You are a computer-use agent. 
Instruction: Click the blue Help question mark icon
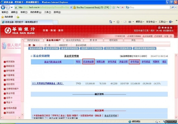pos(170,22)
